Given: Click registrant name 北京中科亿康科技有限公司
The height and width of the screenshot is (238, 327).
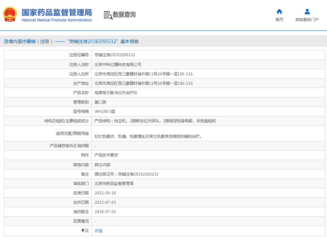Looking at the screenshot, I should 118,64.
